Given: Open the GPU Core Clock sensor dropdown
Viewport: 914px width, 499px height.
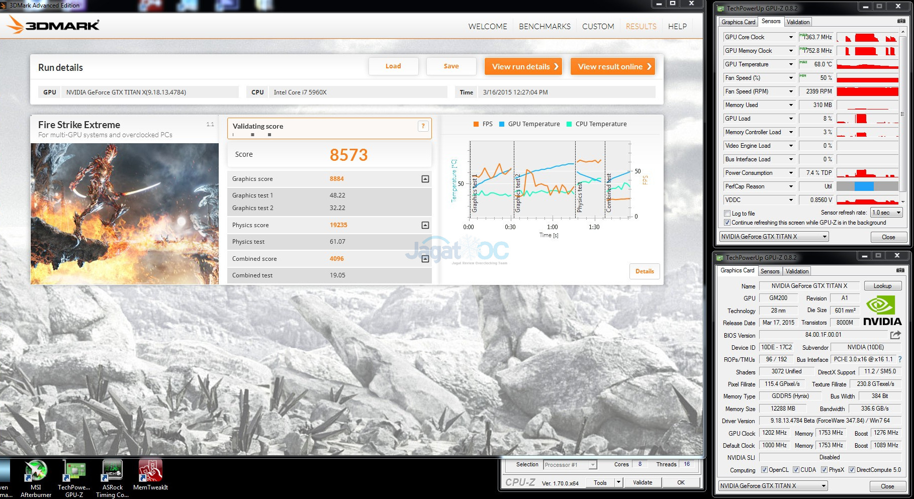Looking at the screenshot, I should 791,37.
